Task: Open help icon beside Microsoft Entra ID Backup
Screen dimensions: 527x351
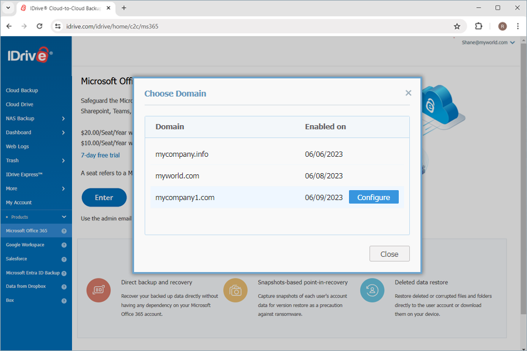Action: tap(64, 273)
